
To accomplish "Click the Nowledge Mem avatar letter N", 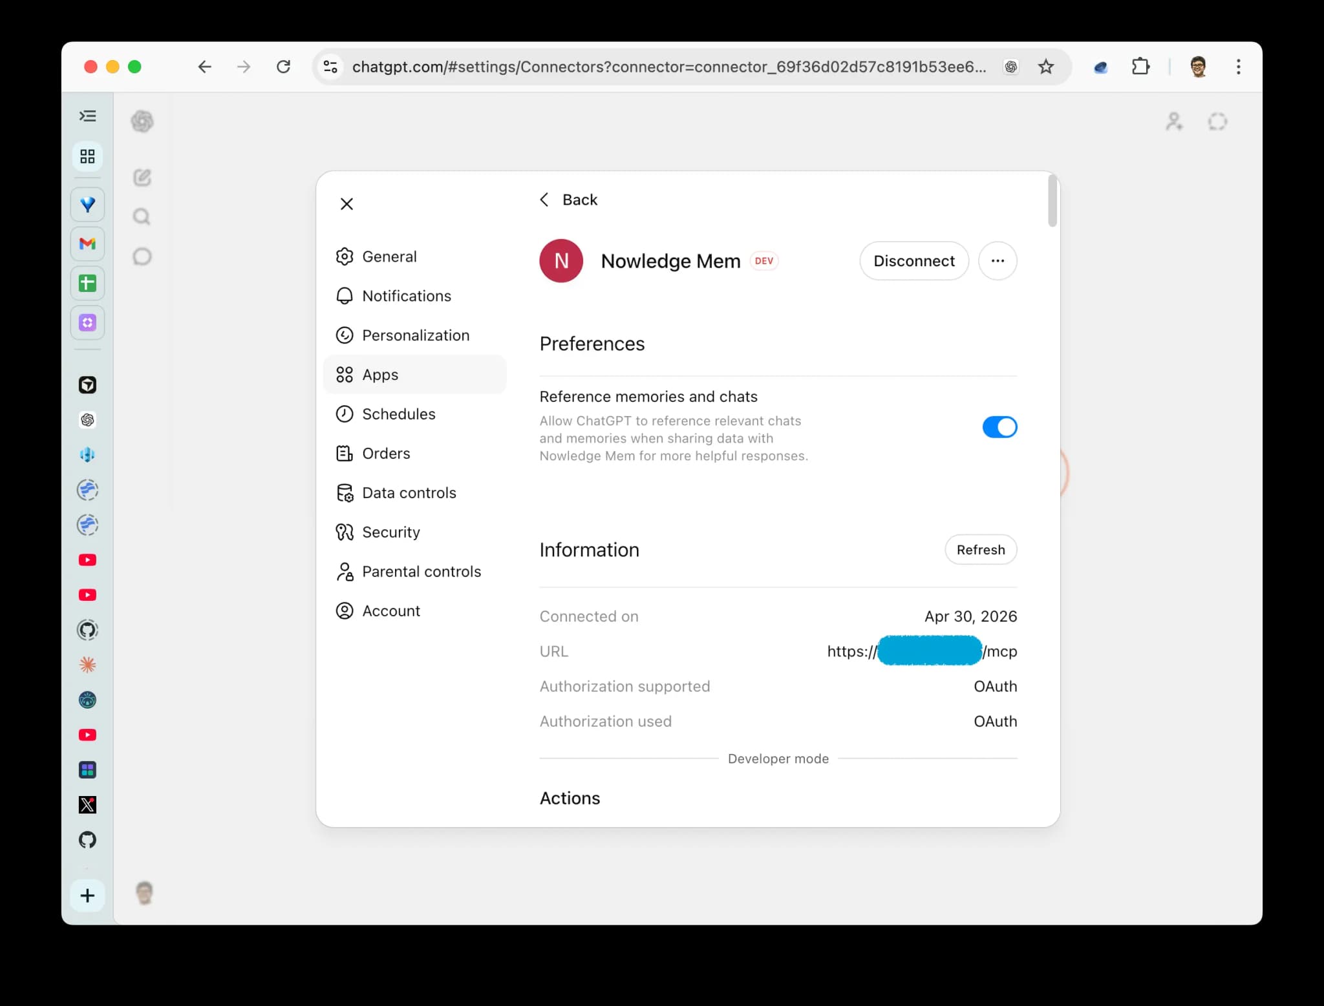I will click(x=561, y=261).
